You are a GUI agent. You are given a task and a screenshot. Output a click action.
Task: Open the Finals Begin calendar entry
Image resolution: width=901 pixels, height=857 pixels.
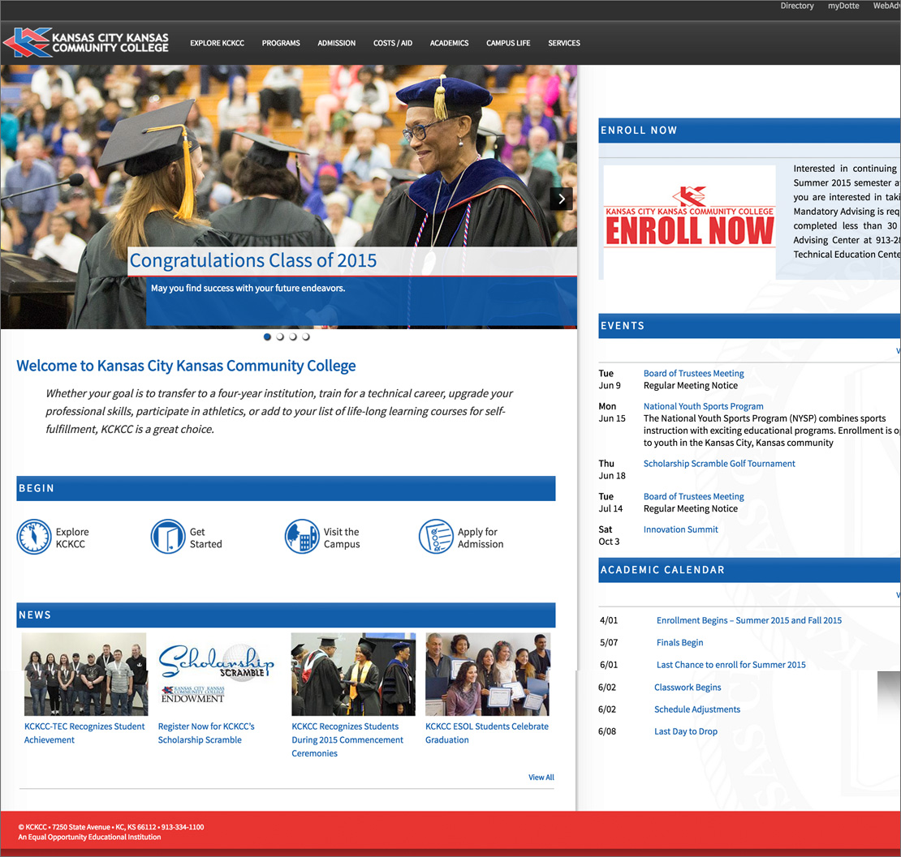click(x=679, y=642)
